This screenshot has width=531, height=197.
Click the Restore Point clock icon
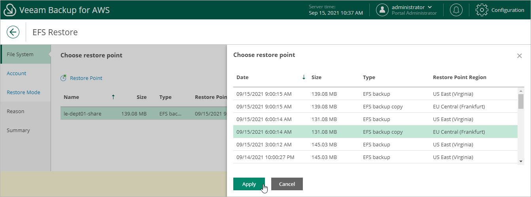(63, 78)
